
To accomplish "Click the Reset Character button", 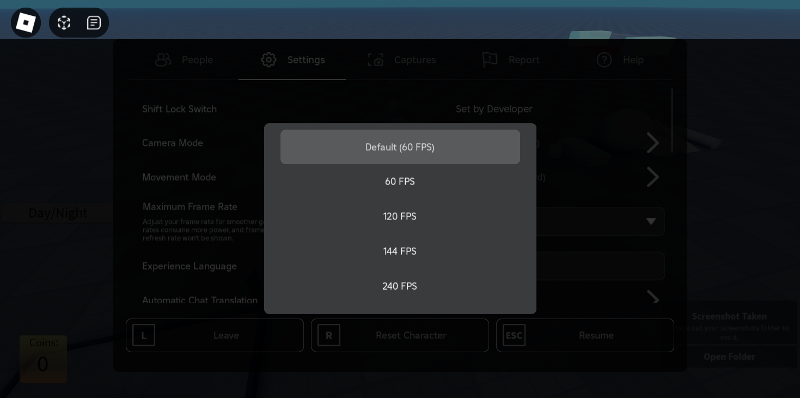I will click(400, 335).
